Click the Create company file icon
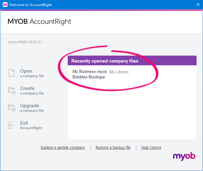 [12, 91]
